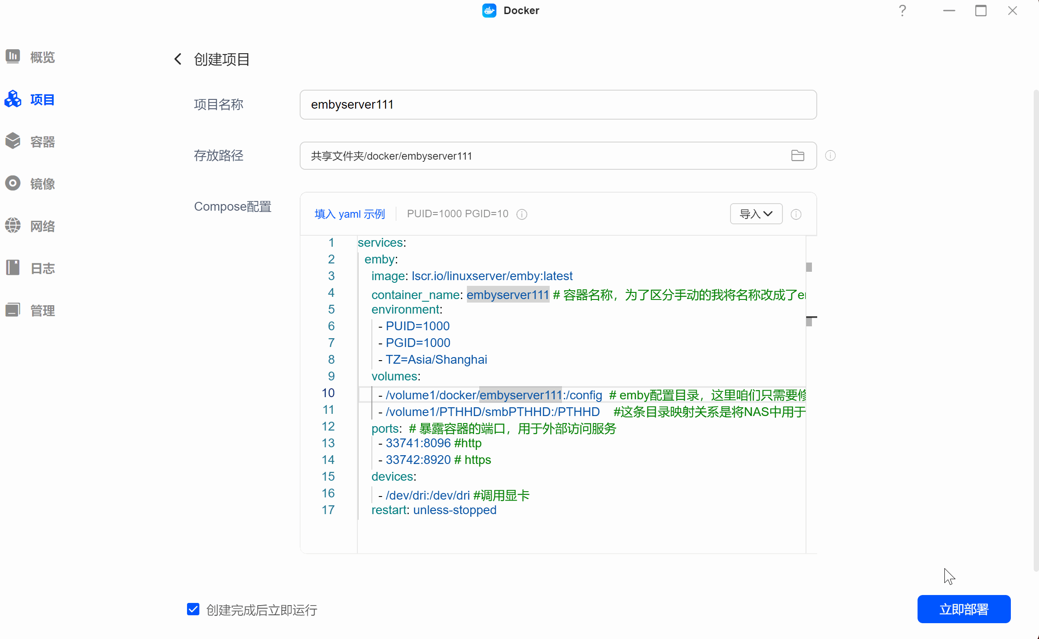Click the environment: key on line 5
This screenshot has height=639, width=1039.
pyautogui.click(x=407, y=309)
